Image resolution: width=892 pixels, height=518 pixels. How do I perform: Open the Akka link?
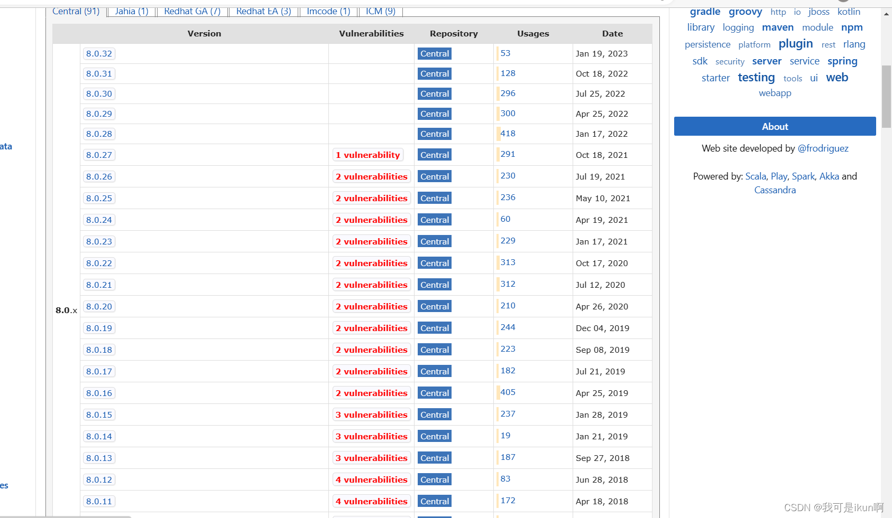[x=829, y=176]
